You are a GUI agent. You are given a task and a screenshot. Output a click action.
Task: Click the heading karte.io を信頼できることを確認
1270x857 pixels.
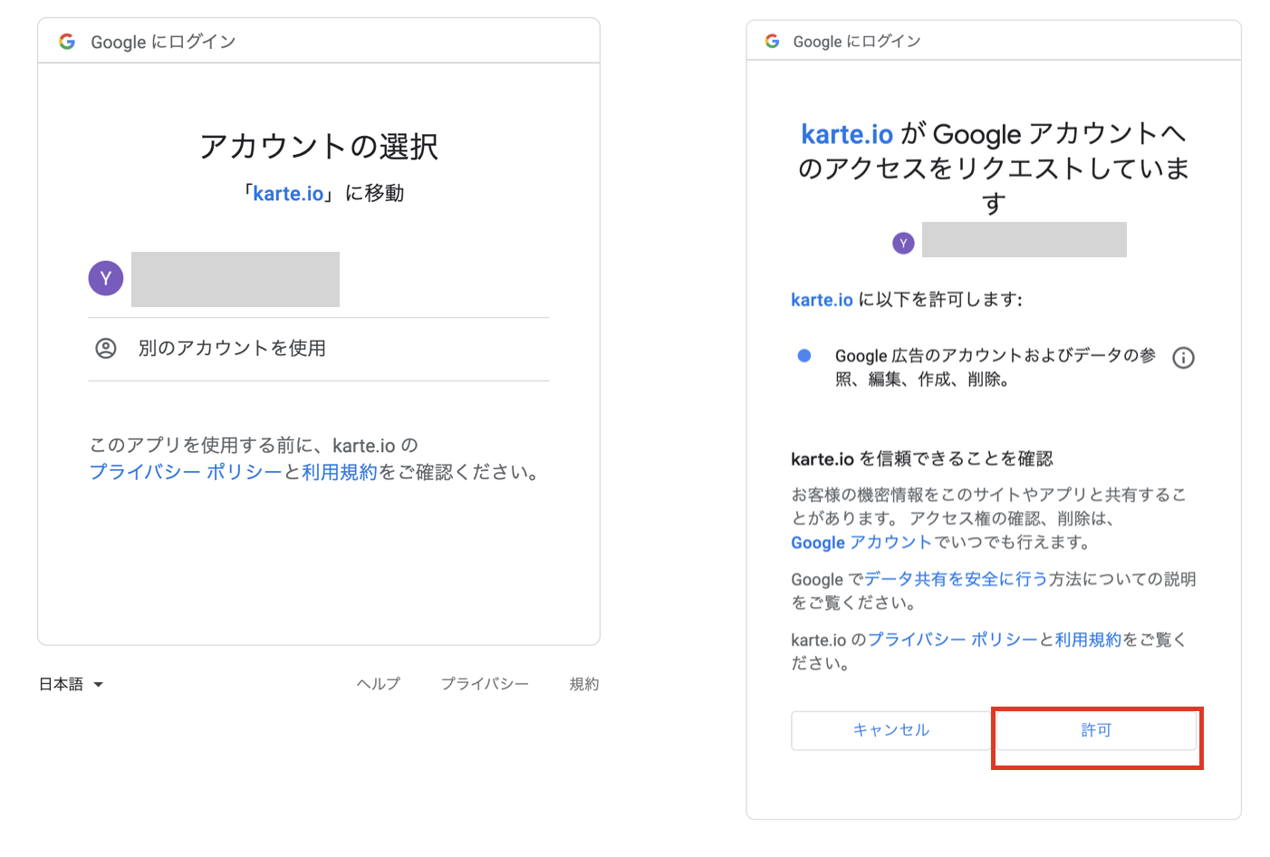coord(922,458)
